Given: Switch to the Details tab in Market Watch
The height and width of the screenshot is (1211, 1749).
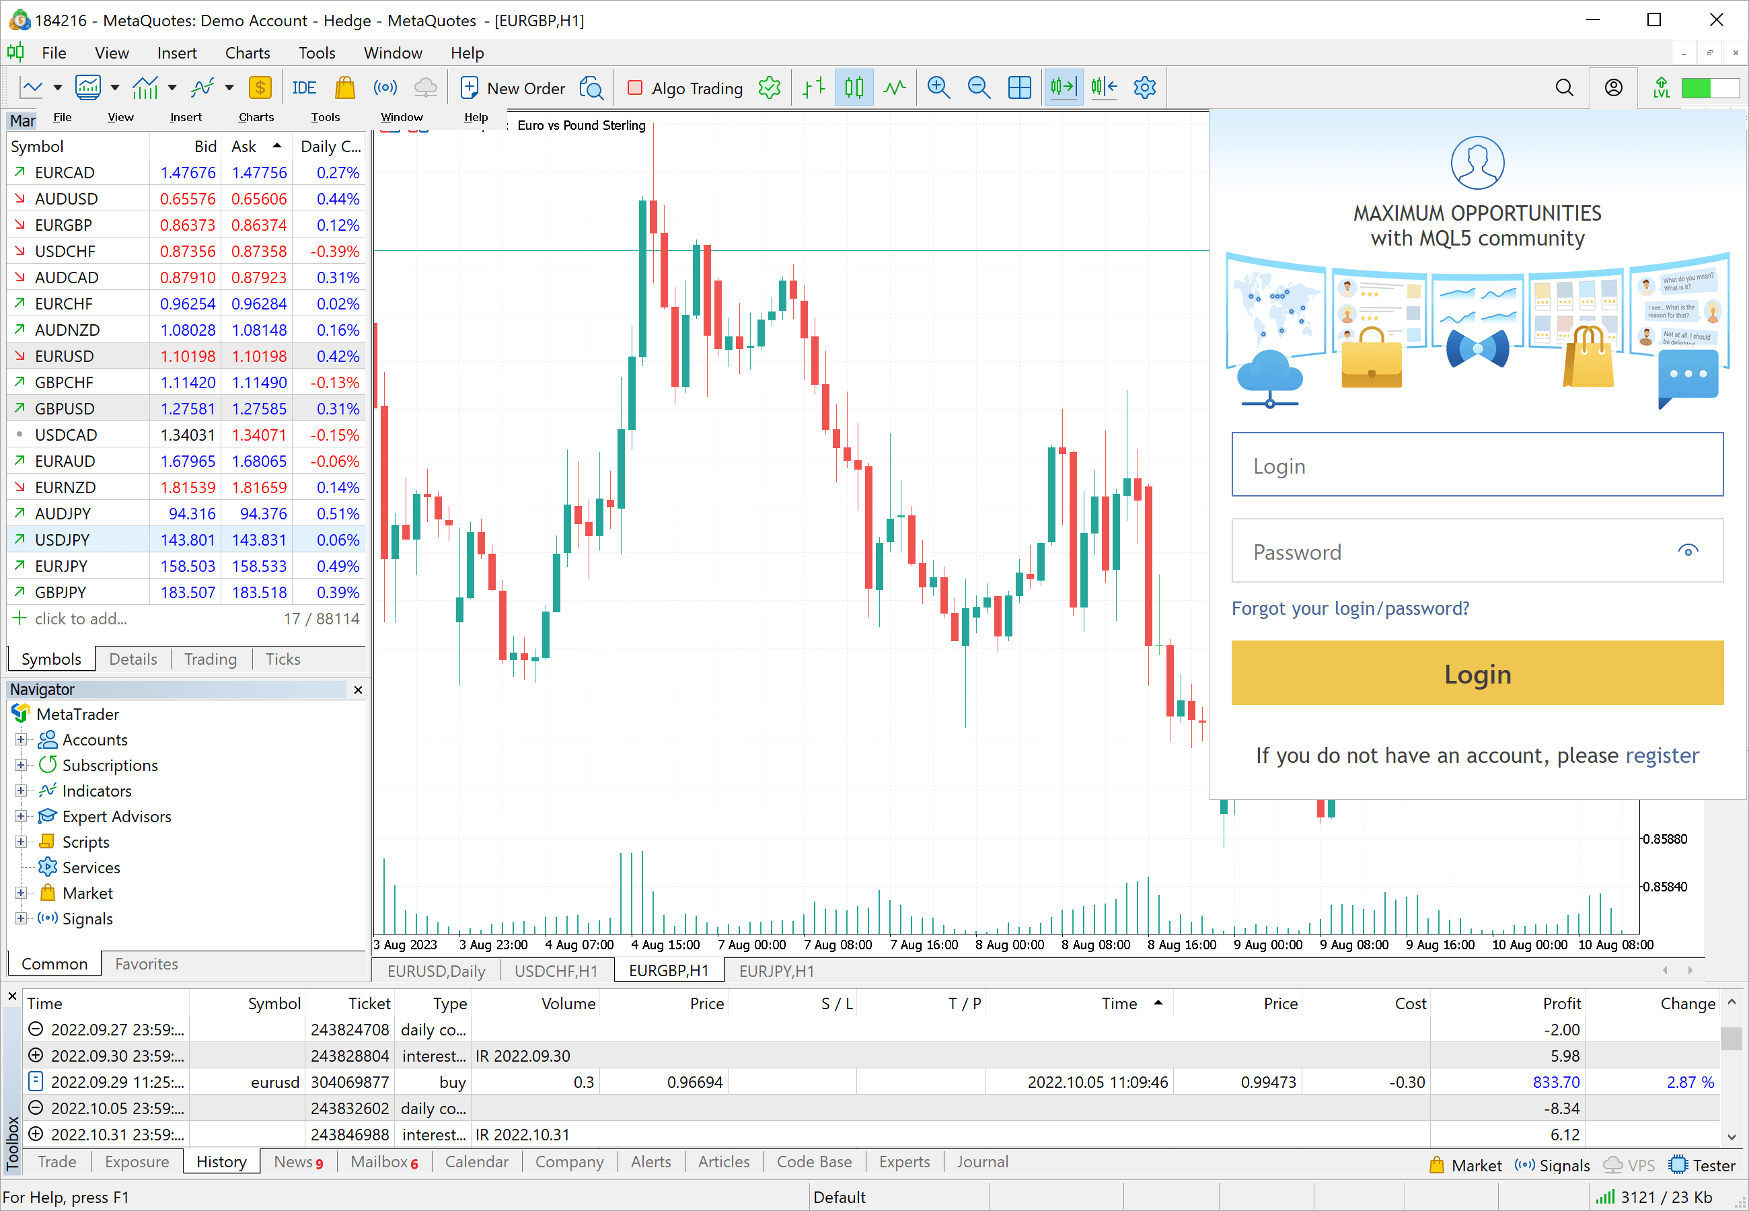Looking at the screenshot, I should point(133,659).
